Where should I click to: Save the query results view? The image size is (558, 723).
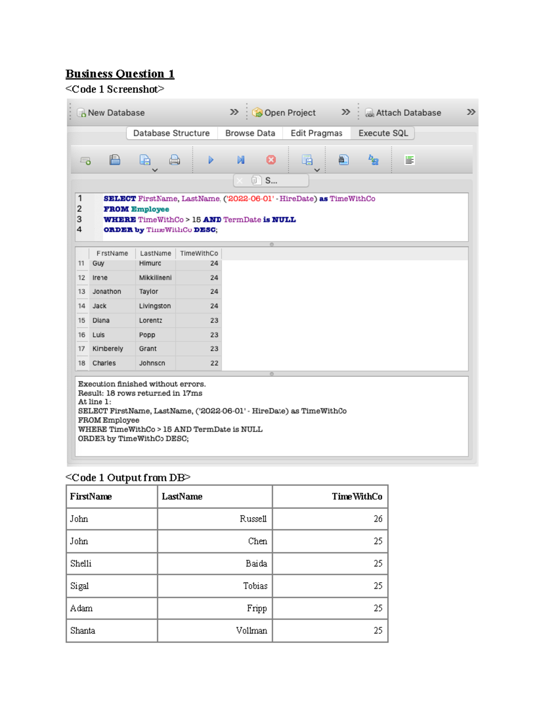point(307,160)
